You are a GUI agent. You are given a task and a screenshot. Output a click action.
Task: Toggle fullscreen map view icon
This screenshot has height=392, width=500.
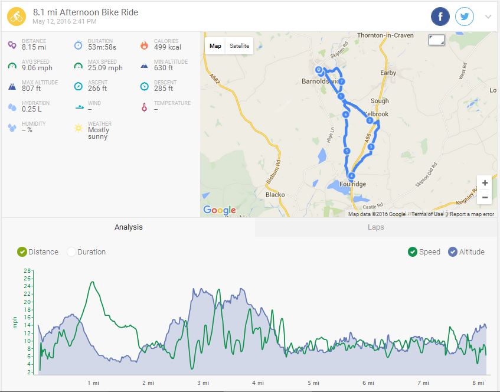[x=437, y=40]
